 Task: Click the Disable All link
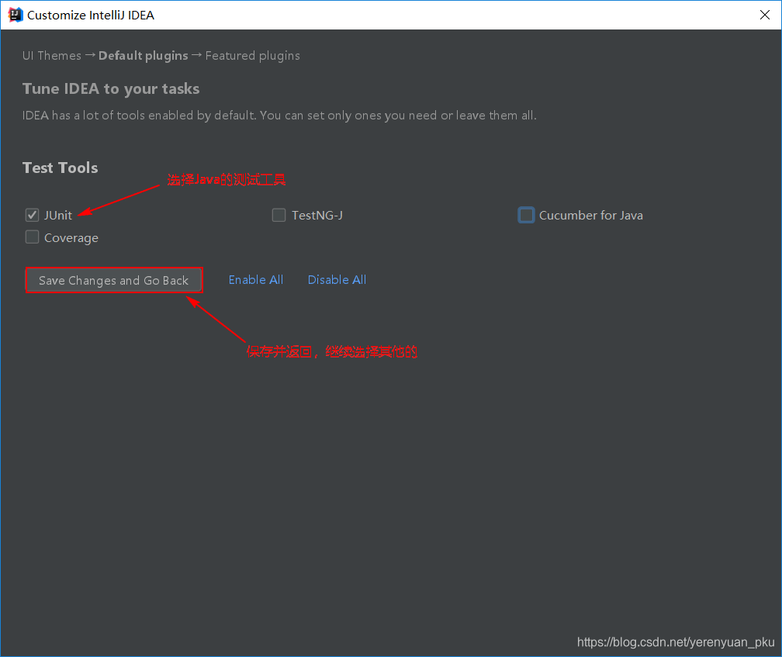[337, 280]
